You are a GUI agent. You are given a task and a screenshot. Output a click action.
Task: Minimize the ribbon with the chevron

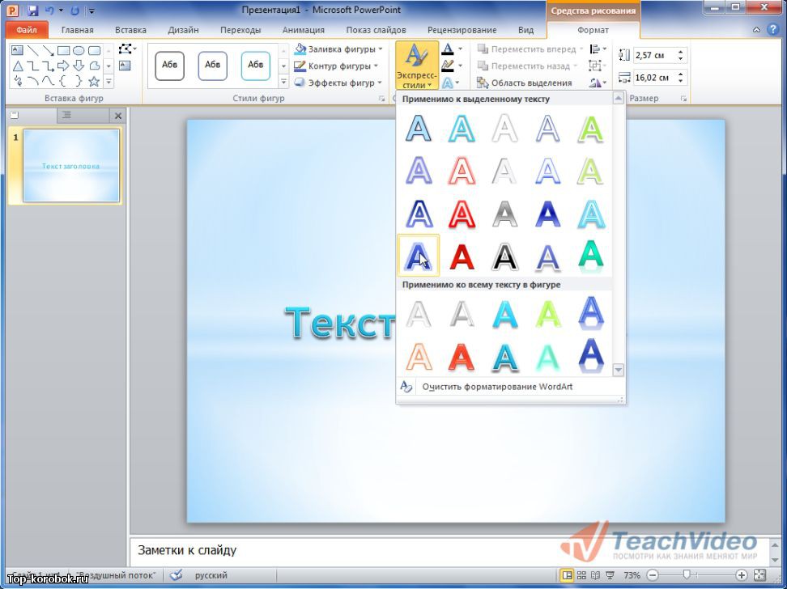click(x=756, y=30)
